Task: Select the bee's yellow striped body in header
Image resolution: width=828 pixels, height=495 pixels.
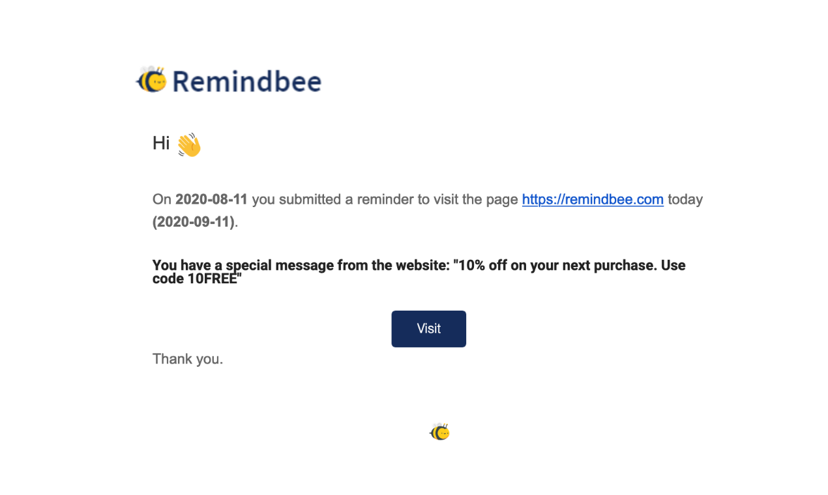Action: (x=146, y=82)
